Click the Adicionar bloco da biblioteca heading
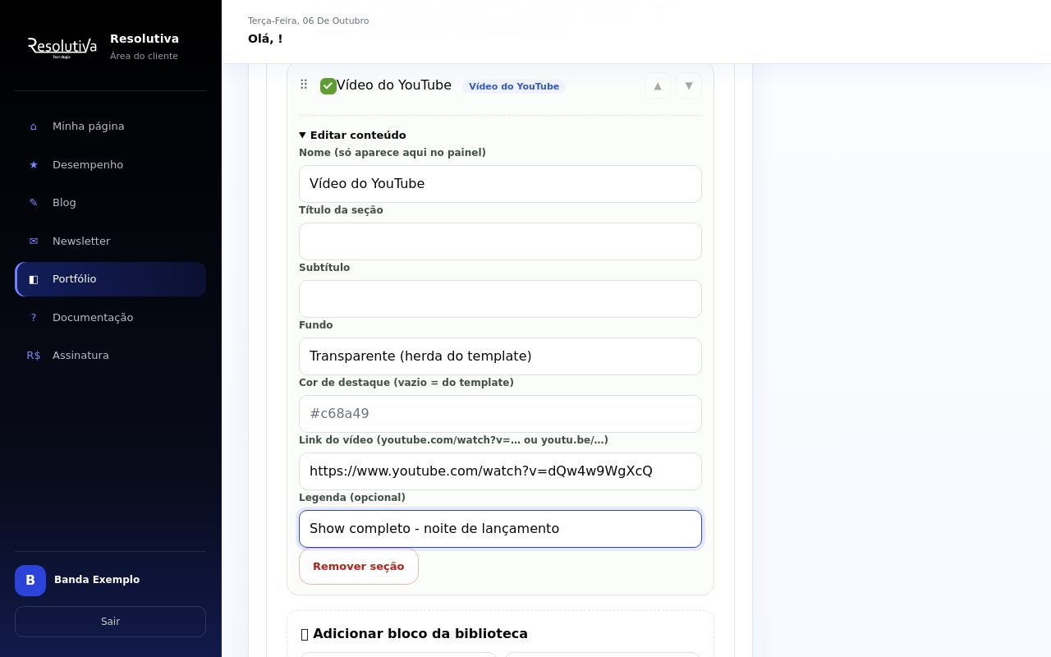The width and height of the screenshot is (1051, 657). click(x=414, y=634)
